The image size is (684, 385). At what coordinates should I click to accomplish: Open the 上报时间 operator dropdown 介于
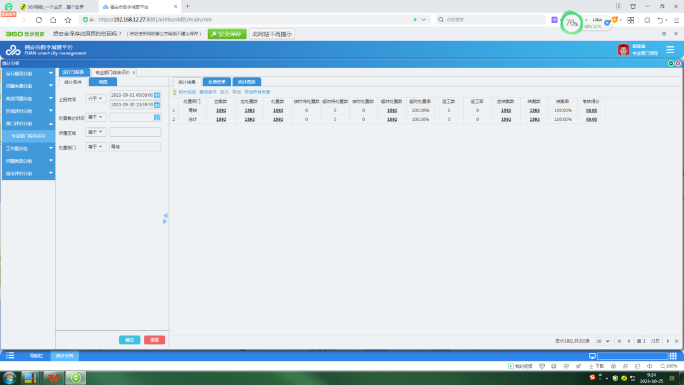point(96,99)
